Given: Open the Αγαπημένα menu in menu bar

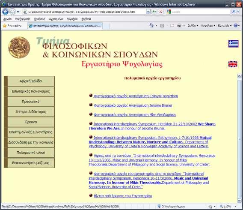Looking at the screenshot, I should click(x=56, y=19).
